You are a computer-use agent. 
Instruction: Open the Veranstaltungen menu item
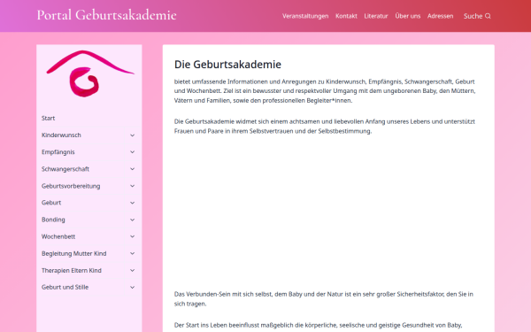[x=305, y=16]
